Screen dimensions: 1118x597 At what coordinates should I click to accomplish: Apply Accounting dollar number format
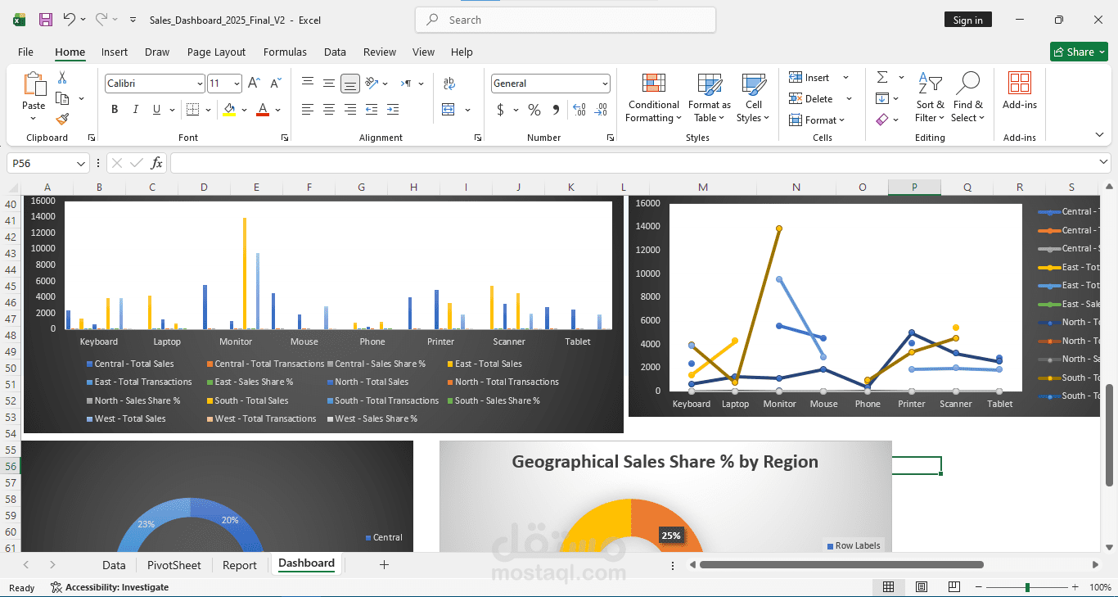pyautogui.click(x=501, y=110)
